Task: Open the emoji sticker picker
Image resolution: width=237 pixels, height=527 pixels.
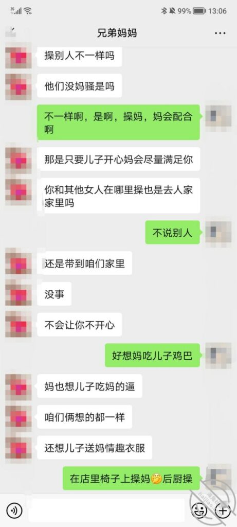Action: click(x=199, y=511)
